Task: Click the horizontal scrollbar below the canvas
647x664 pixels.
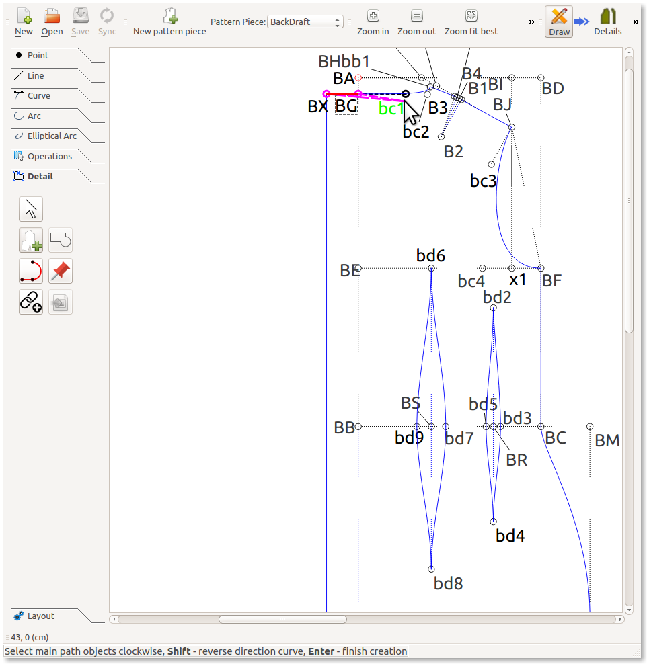Action: [x=282, y=619]
